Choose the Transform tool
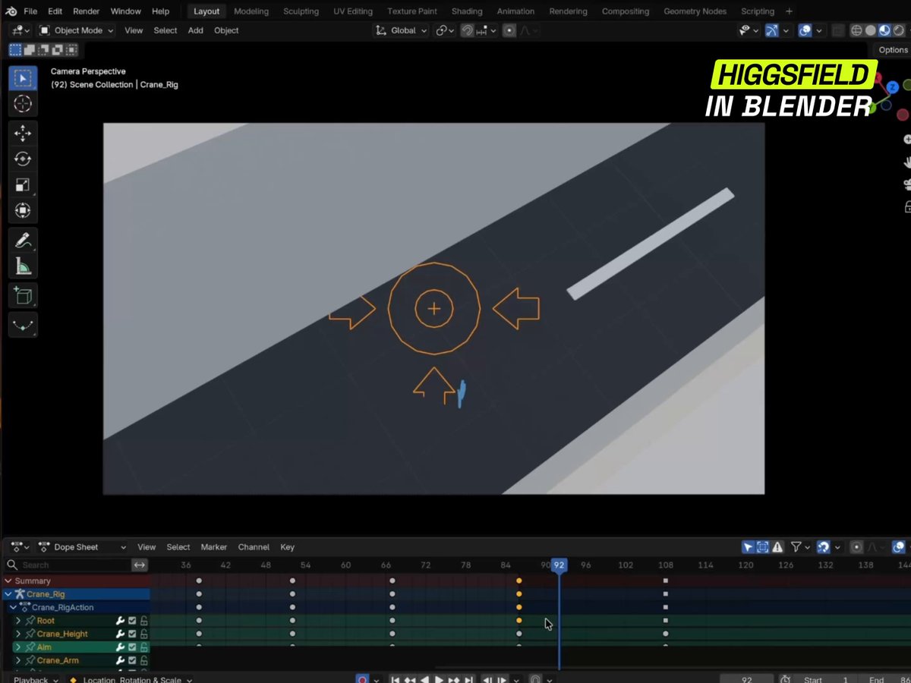This screenshot has height=683, width=911. click(23, 211)
